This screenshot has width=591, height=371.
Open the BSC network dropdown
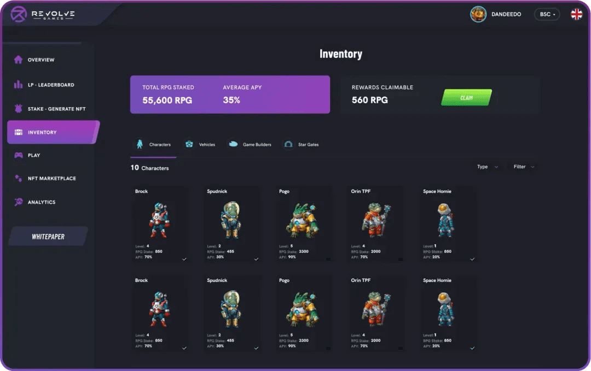pos(547,14)
